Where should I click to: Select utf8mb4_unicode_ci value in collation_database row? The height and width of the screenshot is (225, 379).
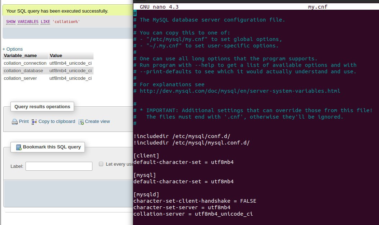click(x=70, y=70)
